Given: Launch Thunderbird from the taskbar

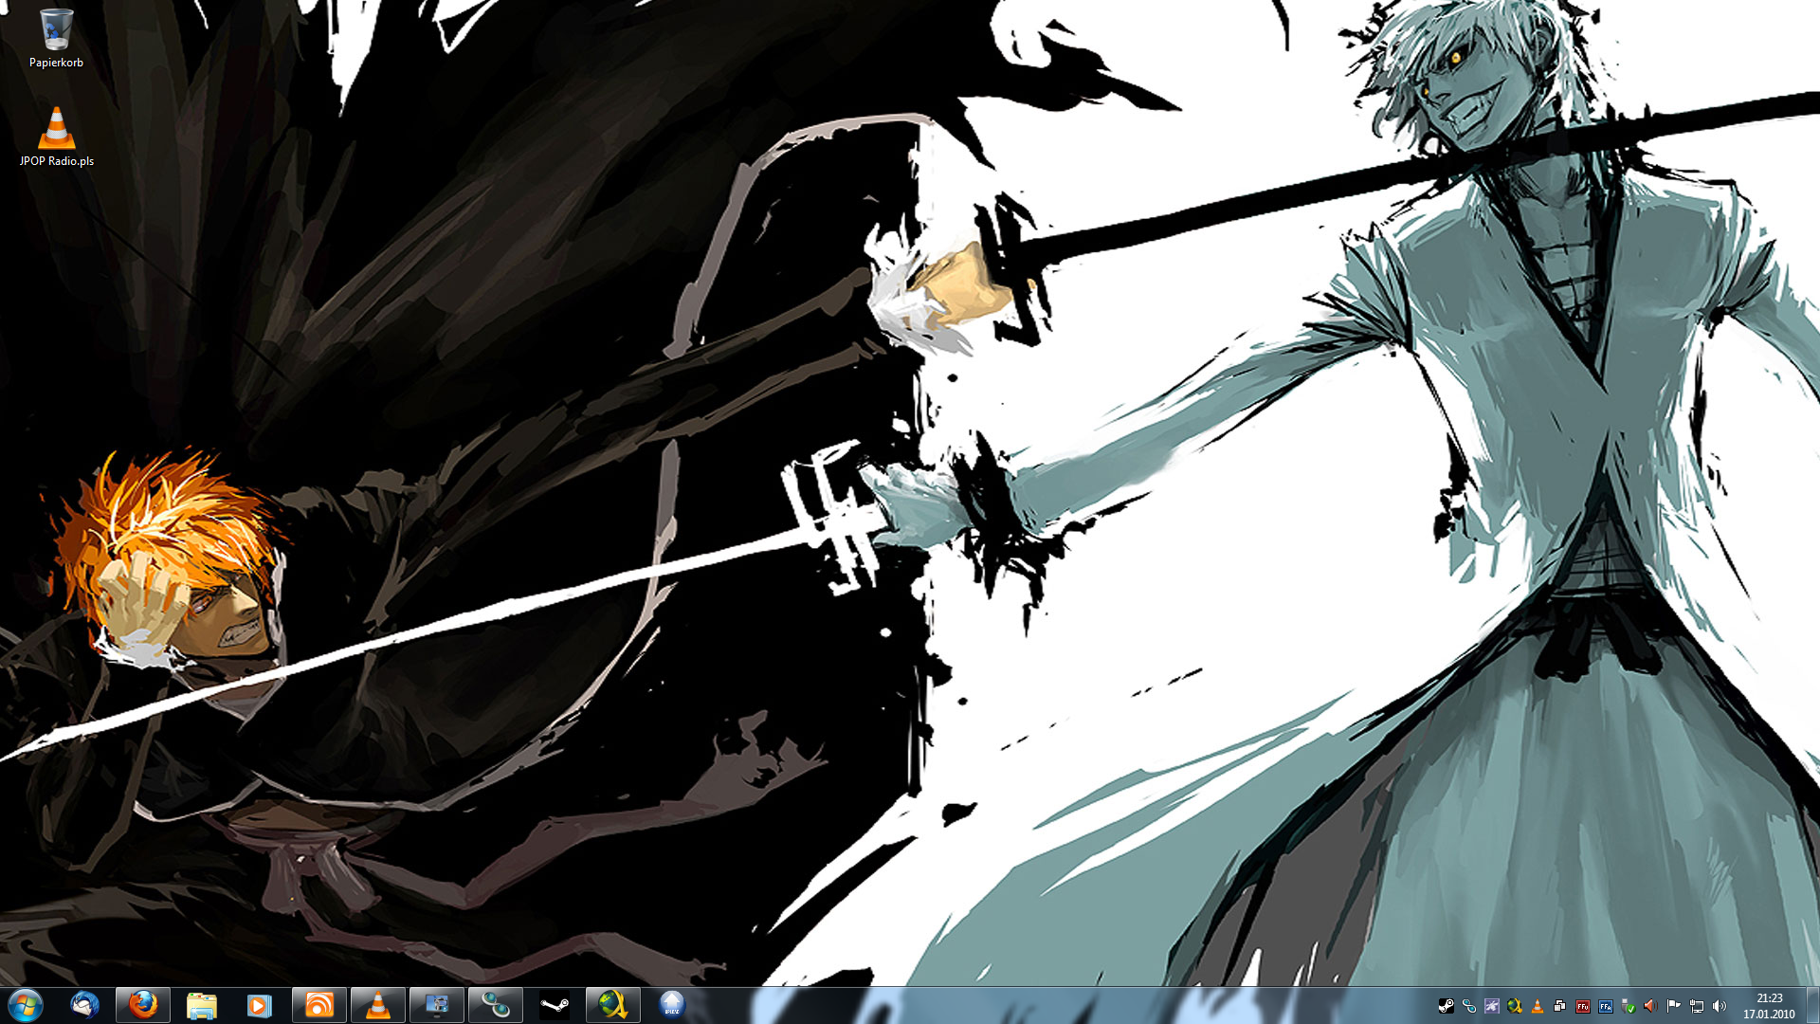Looking at the screenshot, I should pos(85,1004).
